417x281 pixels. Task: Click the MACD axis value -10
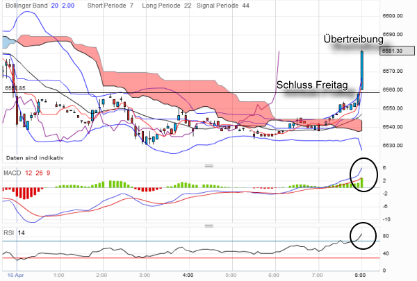tap(386, 219)
